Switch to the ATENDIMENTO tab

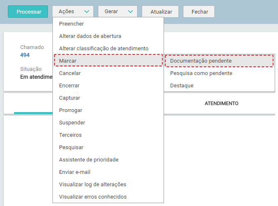point(221,103)
